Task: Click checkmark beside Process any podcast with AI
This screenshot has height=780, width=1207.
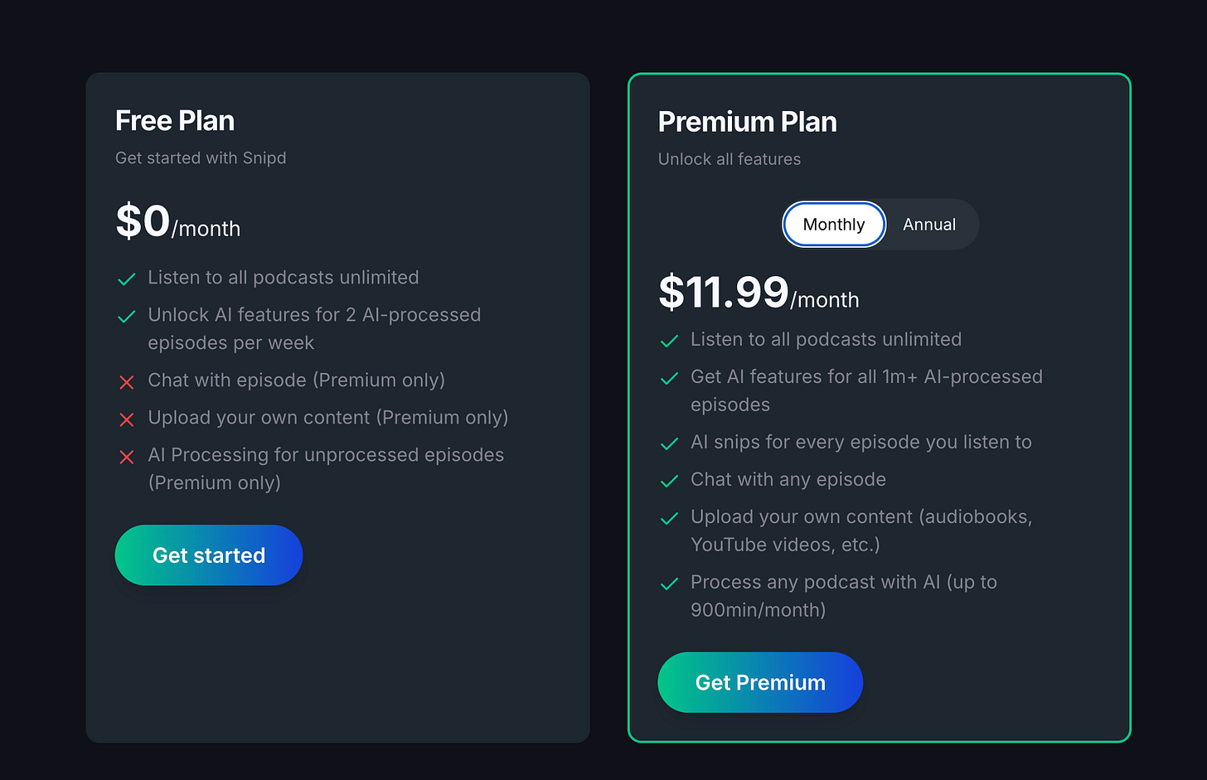Action: point(669,584)
